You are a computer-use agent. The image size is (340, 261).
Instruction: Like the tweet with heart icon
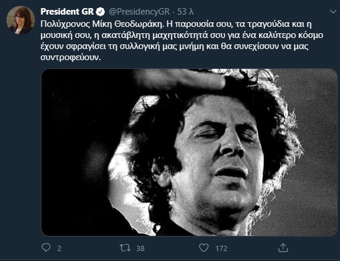204,248
